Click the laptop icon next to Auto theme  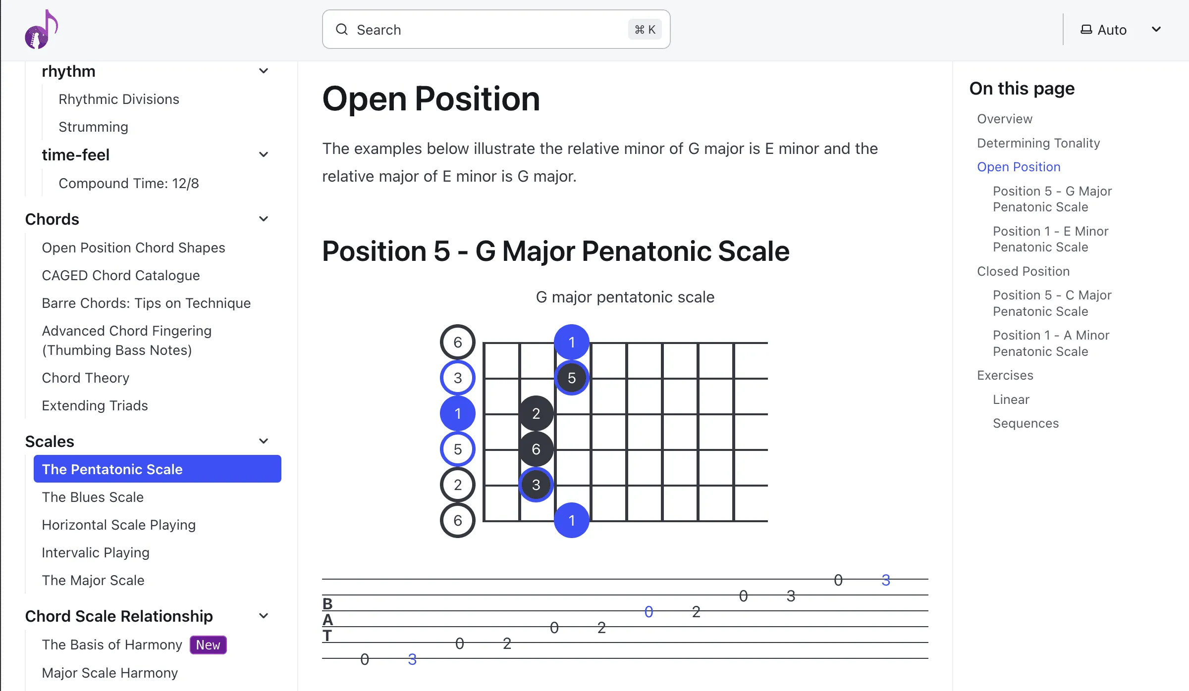pos(1086,29)
